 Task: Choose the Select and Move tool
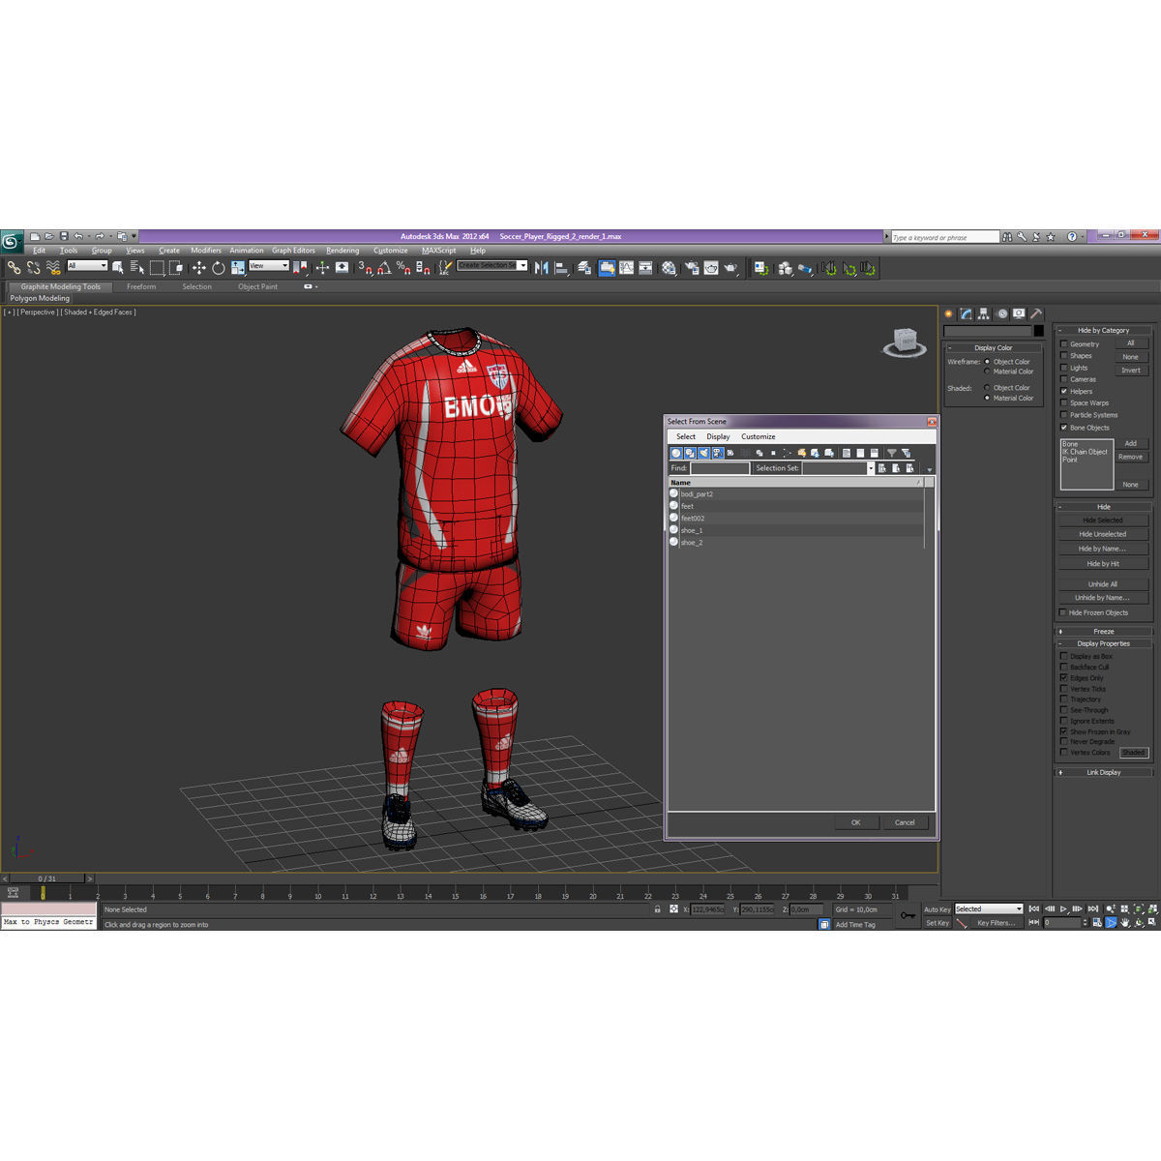tap(198, 268)
